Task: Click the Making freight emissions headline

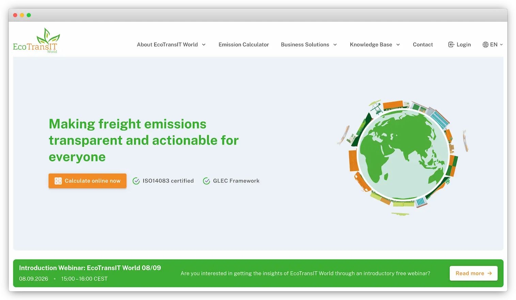Action: point(144,140)
